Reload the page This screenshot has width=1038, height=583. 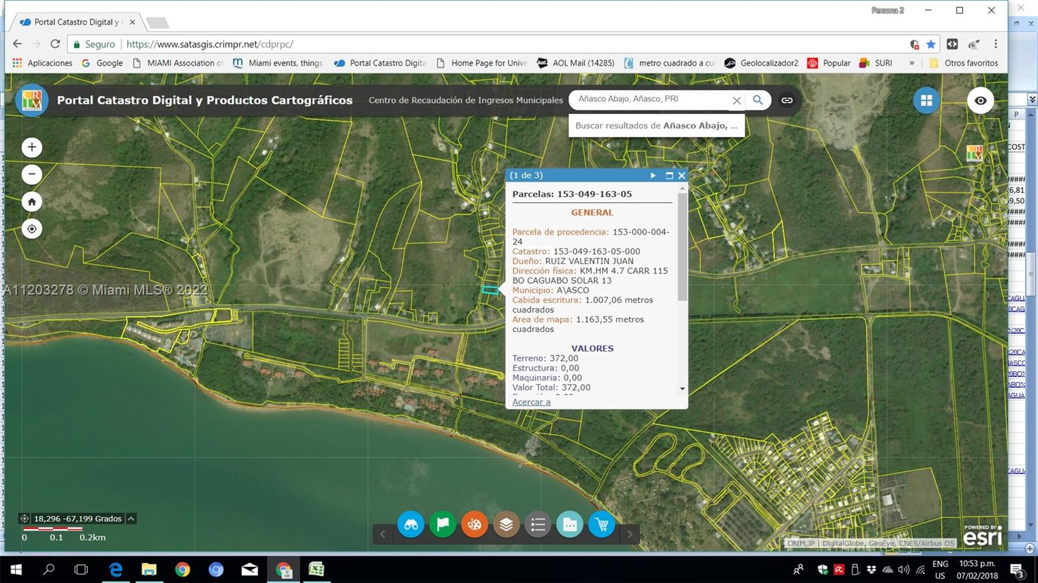[55, 44]
